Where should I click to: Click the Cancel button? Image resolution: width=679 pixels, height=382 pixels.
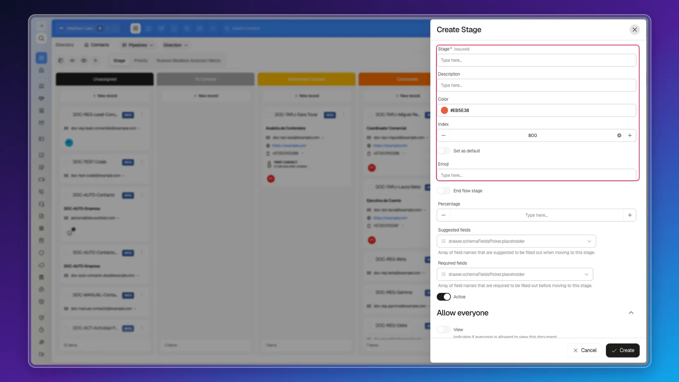(585, 350)
